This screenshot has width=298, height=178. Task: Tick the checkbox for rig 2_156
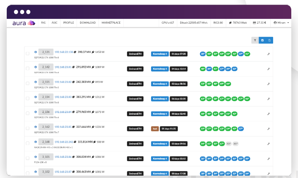[28, 113]
